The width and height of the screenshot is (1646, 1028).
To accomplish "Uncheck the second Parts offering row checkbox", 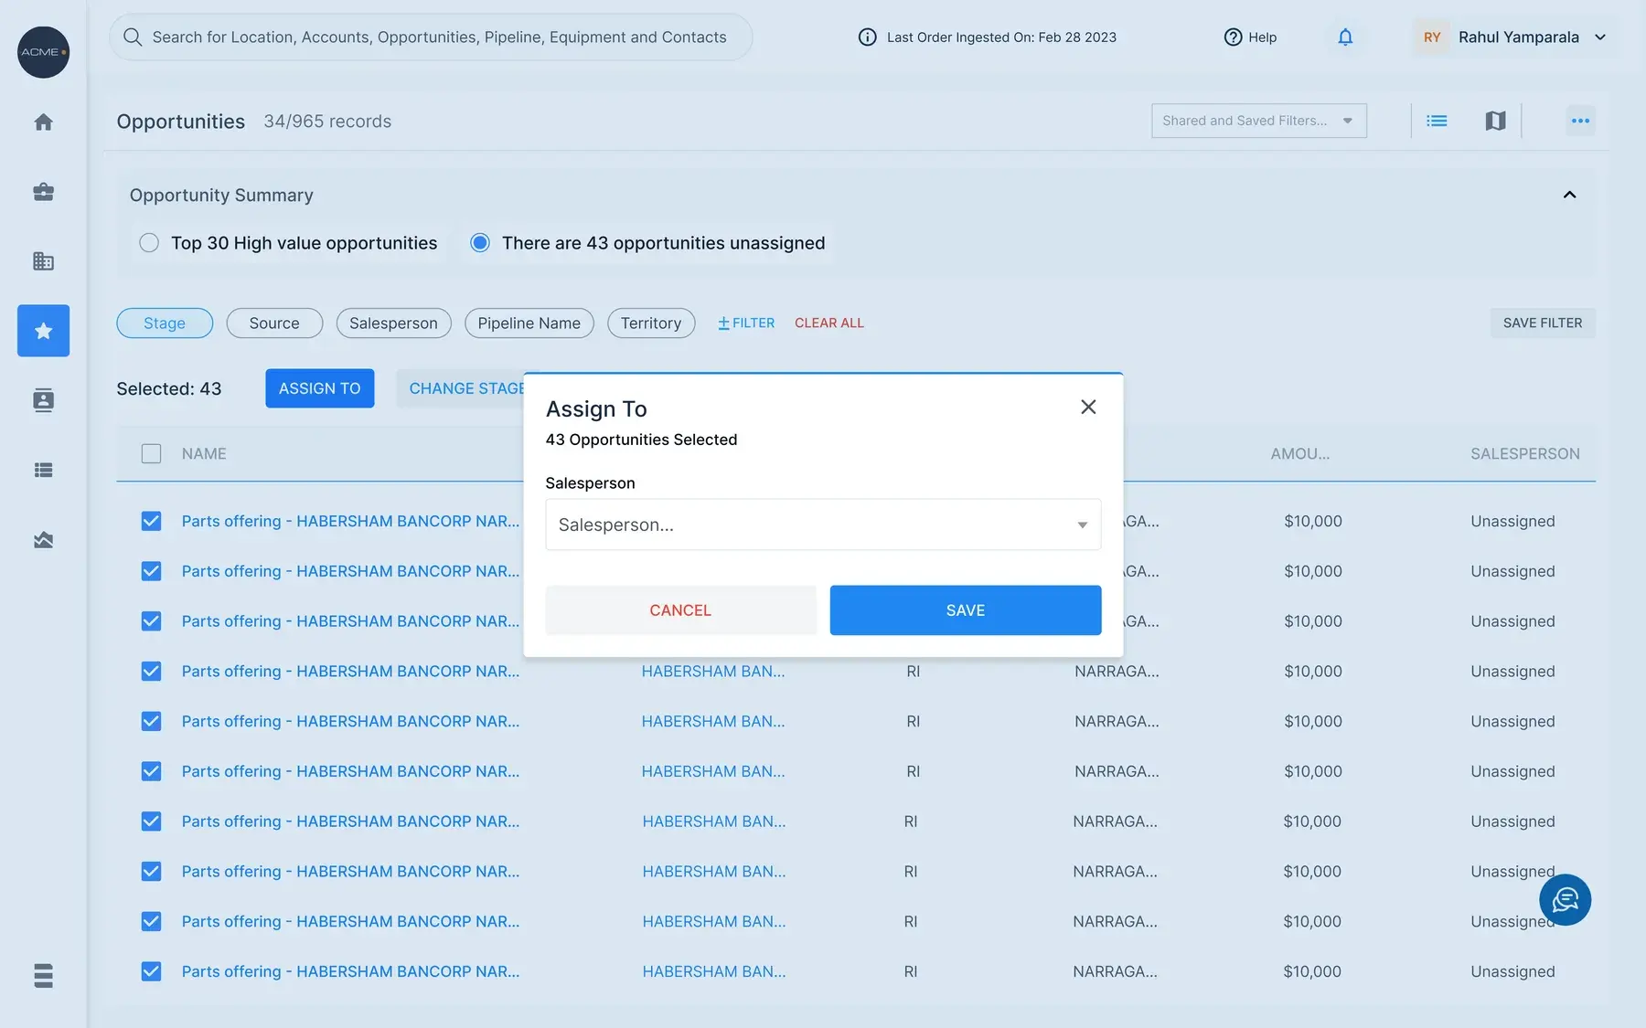I will point(151,571).
